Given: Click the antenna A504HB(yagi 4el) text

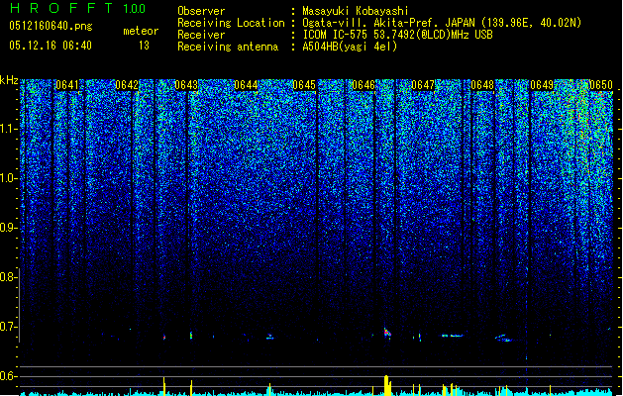Looking at the screenshot, I should click(350, 47).
